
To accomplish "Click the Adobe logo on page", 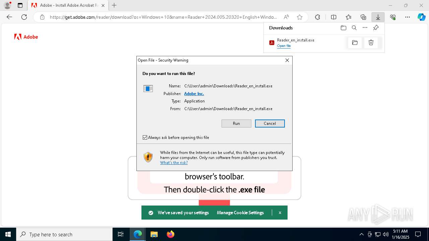I will pos(26,37).
